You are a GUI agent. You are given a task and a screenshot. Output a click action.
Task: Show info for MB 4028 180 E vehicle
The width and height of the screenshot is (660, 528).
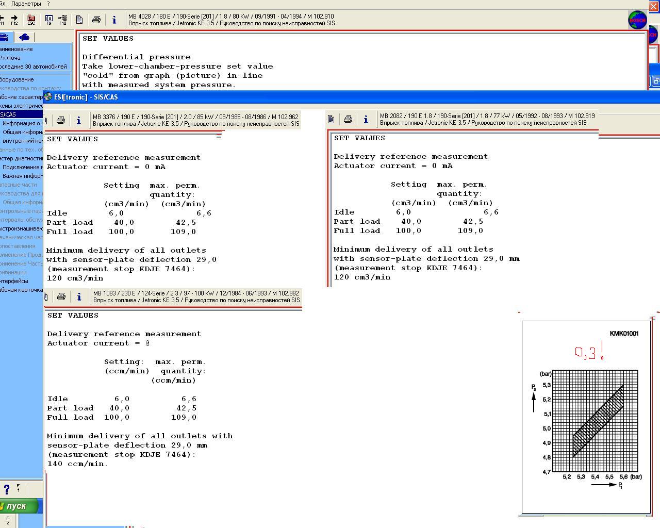pos(114,20)
